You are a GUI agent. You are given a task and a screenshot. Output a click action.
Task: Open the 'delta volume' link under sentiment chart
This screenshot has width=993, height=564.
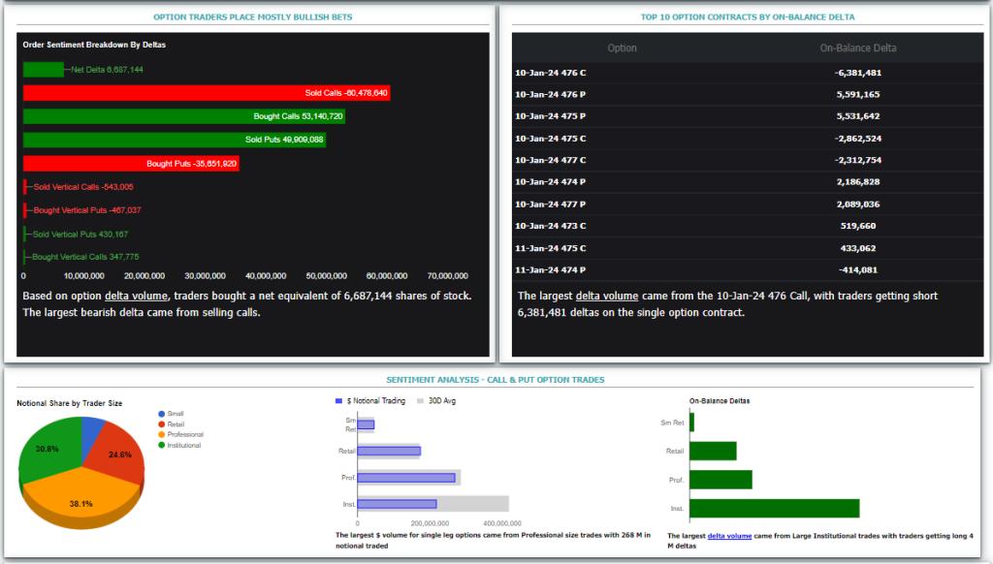point(136,296)
